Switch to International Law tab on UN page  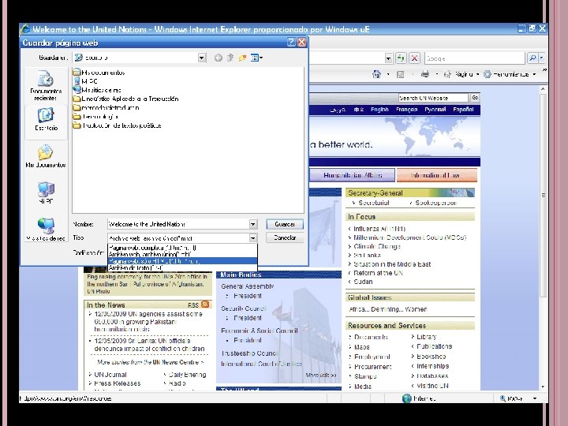437,175
